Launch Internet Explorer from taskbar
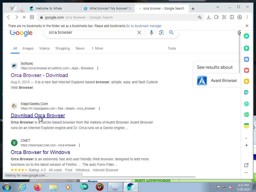This screenshot has width=256, height=192. point(22,187)
